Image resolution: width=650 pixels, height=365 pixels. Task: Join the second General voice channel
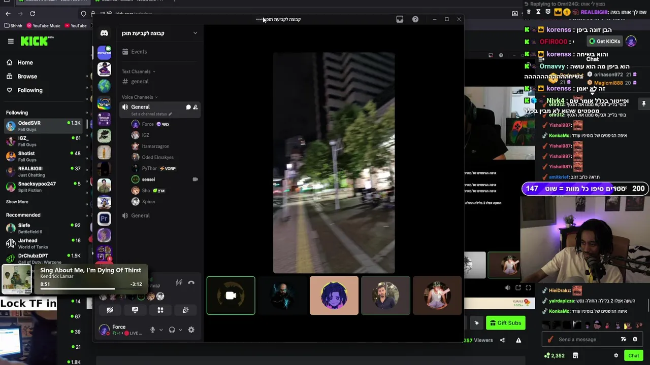tap(140, 215)
